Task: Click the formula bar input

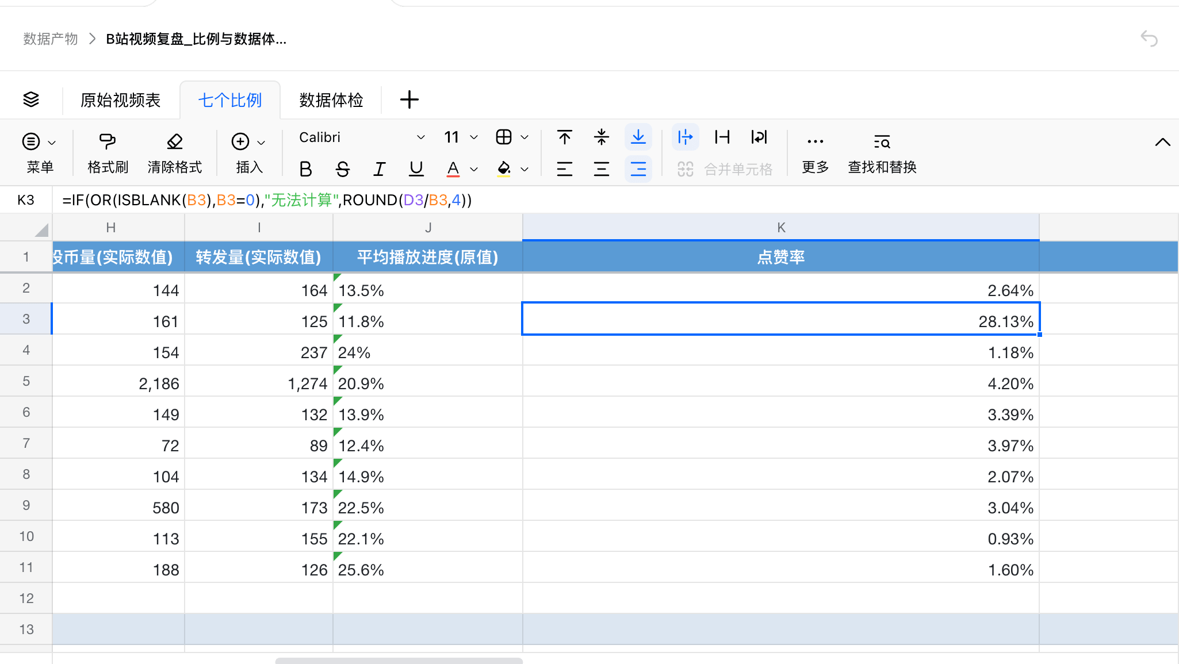Action: point(615,200)
